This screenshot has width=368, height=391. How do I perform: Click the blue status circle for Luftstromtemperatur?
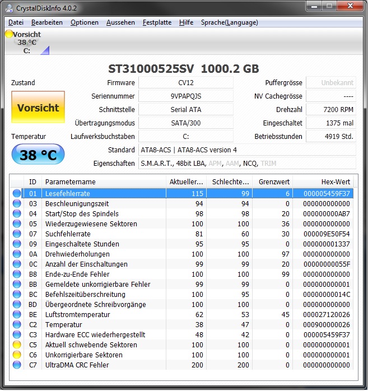[17, 315]
